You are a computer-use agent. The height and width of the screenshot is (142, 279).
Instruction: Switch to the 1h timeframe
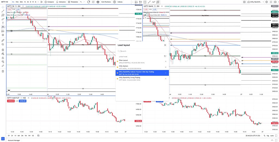25,2
